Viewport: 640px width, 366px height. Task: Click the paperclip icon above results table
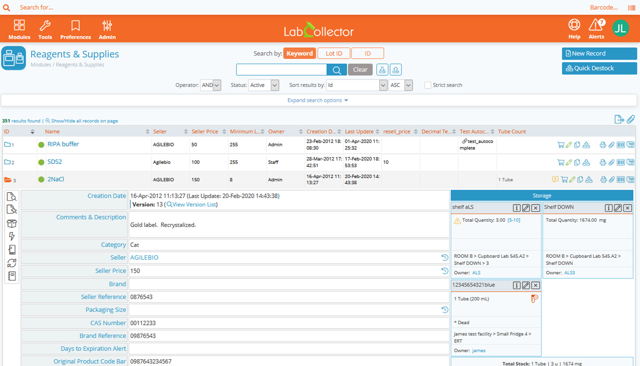pyautogui.click(x=631, y=120)
